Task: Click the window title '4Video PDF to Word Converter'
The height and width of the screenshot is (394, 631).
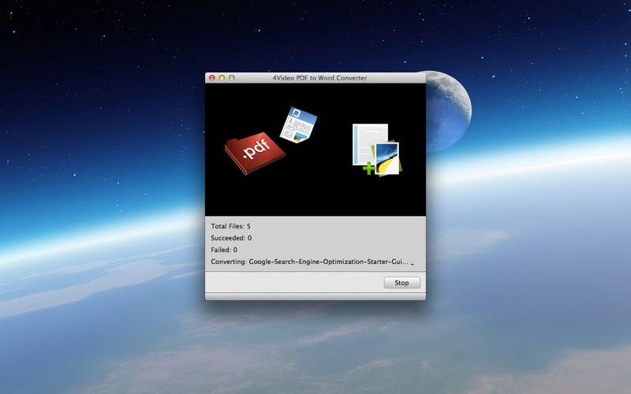Action: click(319, 78)
